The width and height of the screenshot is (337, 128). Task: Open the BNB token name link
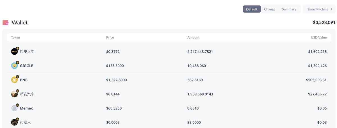tap(24, 80)
